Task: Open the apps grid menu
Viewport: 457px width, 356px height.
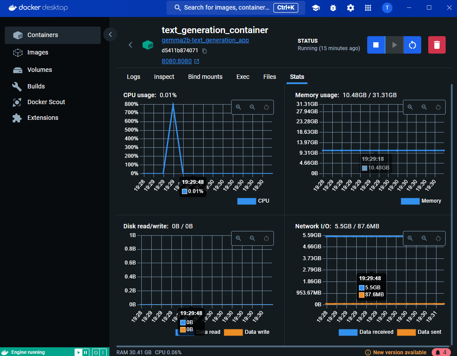Action: click(x=368, y=8)
